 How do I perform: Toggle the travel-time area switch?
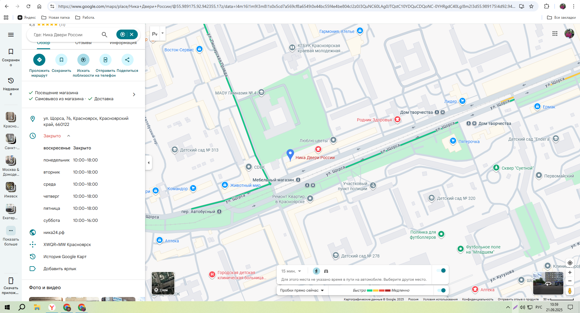441,270
